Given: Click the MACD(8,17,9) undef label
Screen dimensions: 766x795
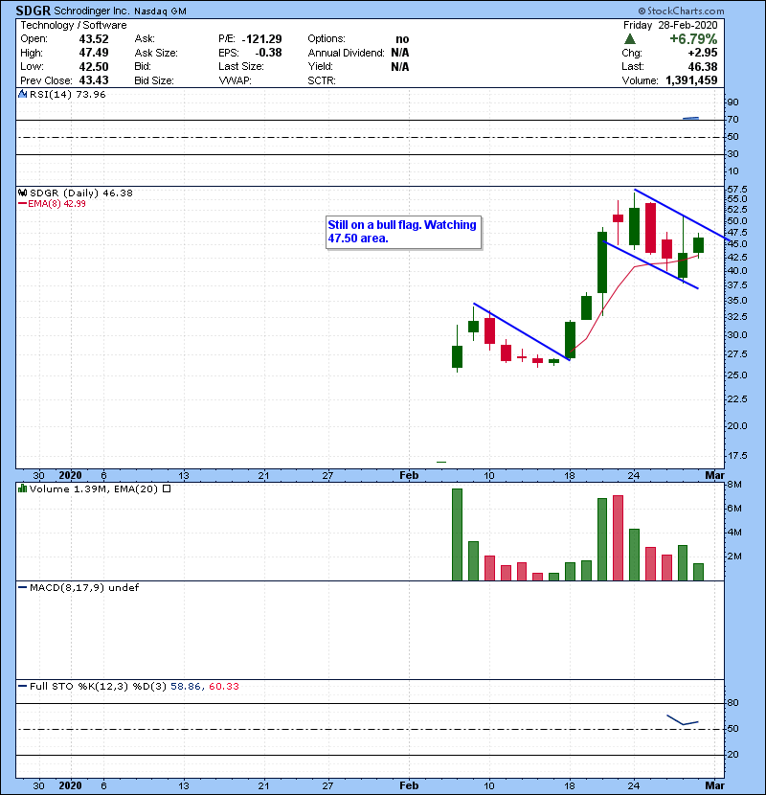Looking at the screenshot, I should [x=83, y=588].
